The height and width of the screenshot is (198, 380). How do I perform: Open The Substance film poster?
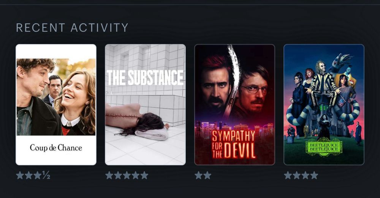tap(145, 105)
